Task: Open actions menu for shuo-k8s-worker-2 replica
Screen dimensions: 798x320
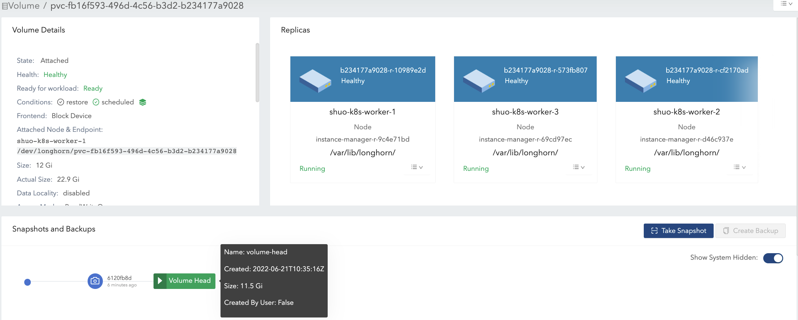Action: point(739,167)
